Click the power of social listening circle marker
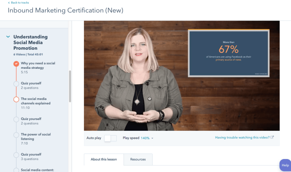 click(x=16, y=135)
